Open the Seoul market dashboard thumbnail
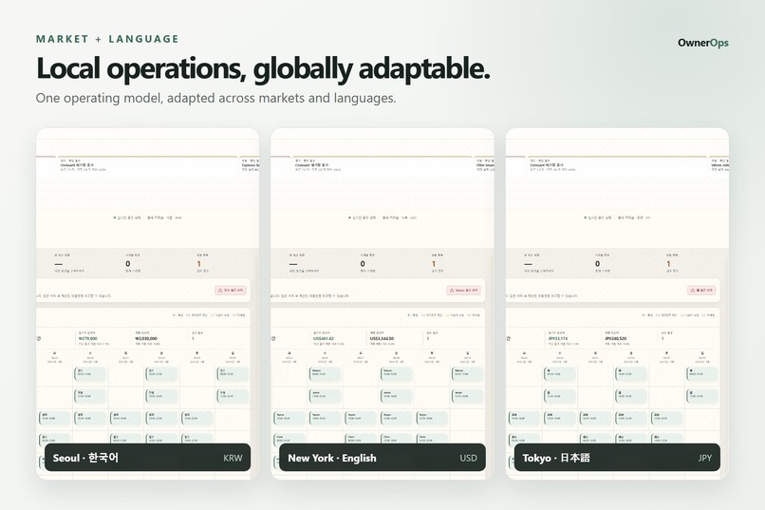The height and width of the screenshot is (510, 765). click(148, 304)
